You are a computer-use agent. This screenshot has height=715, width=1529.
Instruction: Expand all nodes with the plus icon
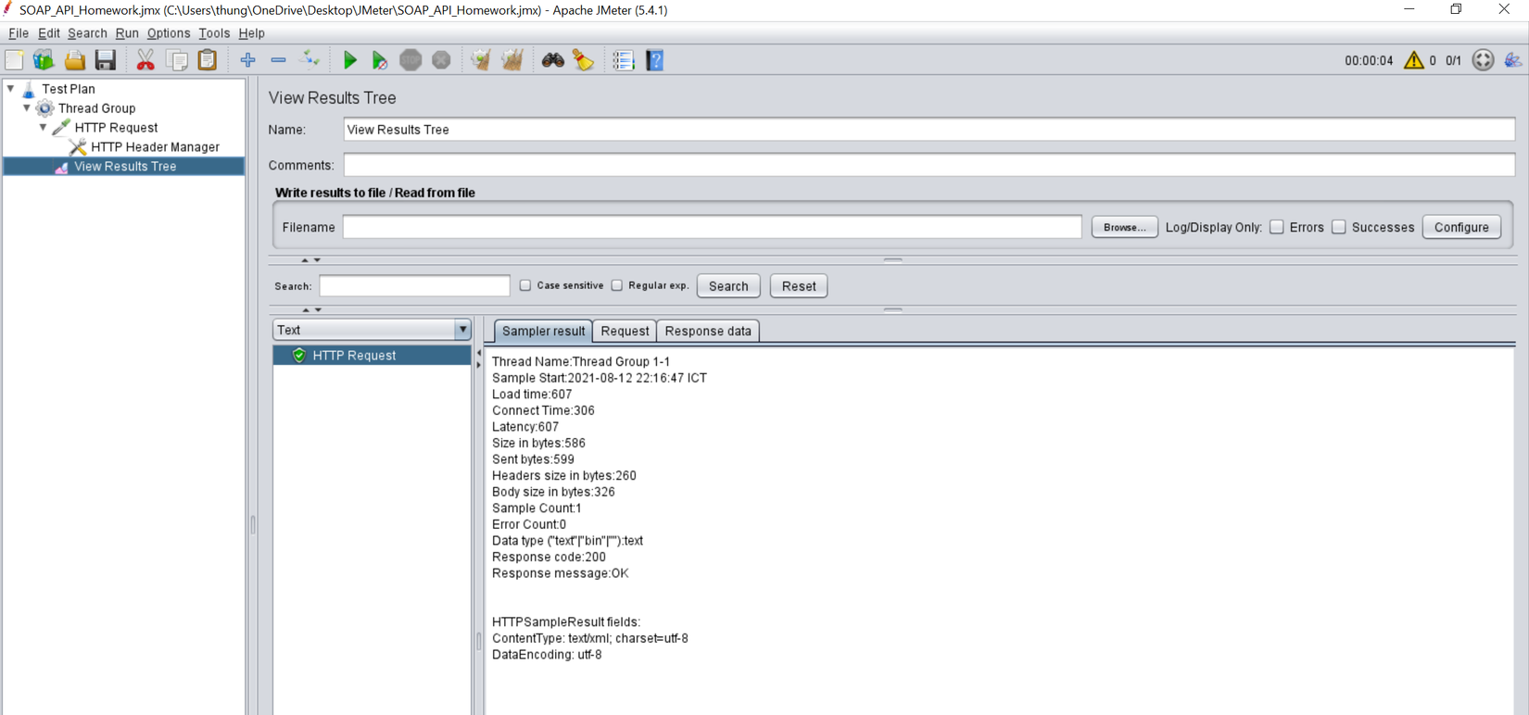(247, 60)
